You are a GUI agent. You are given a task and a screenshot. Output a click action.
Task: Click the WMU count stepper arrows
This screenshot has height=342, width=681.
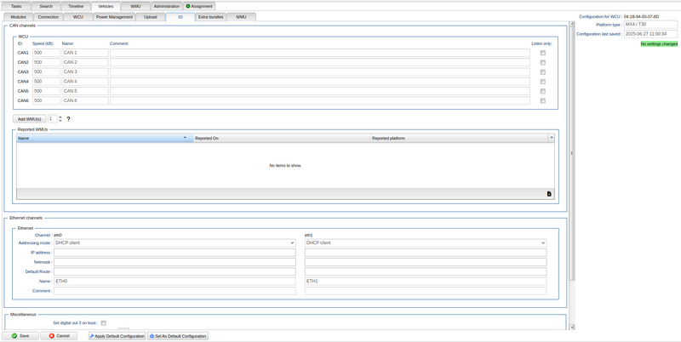pos(60,119)
